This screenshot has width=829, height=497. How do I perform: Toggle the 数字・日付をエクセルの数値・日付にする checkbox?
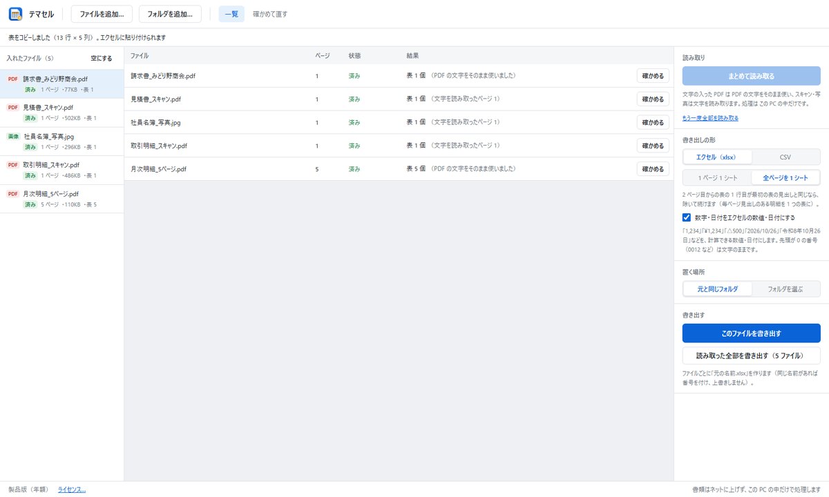pos(687,217)
